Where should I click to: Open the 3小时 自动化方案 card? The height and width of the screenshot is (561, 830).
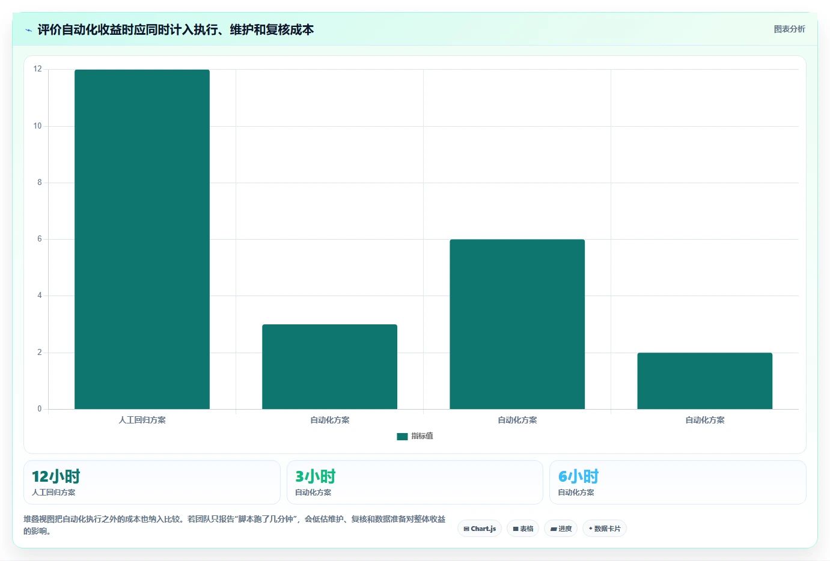415,482
